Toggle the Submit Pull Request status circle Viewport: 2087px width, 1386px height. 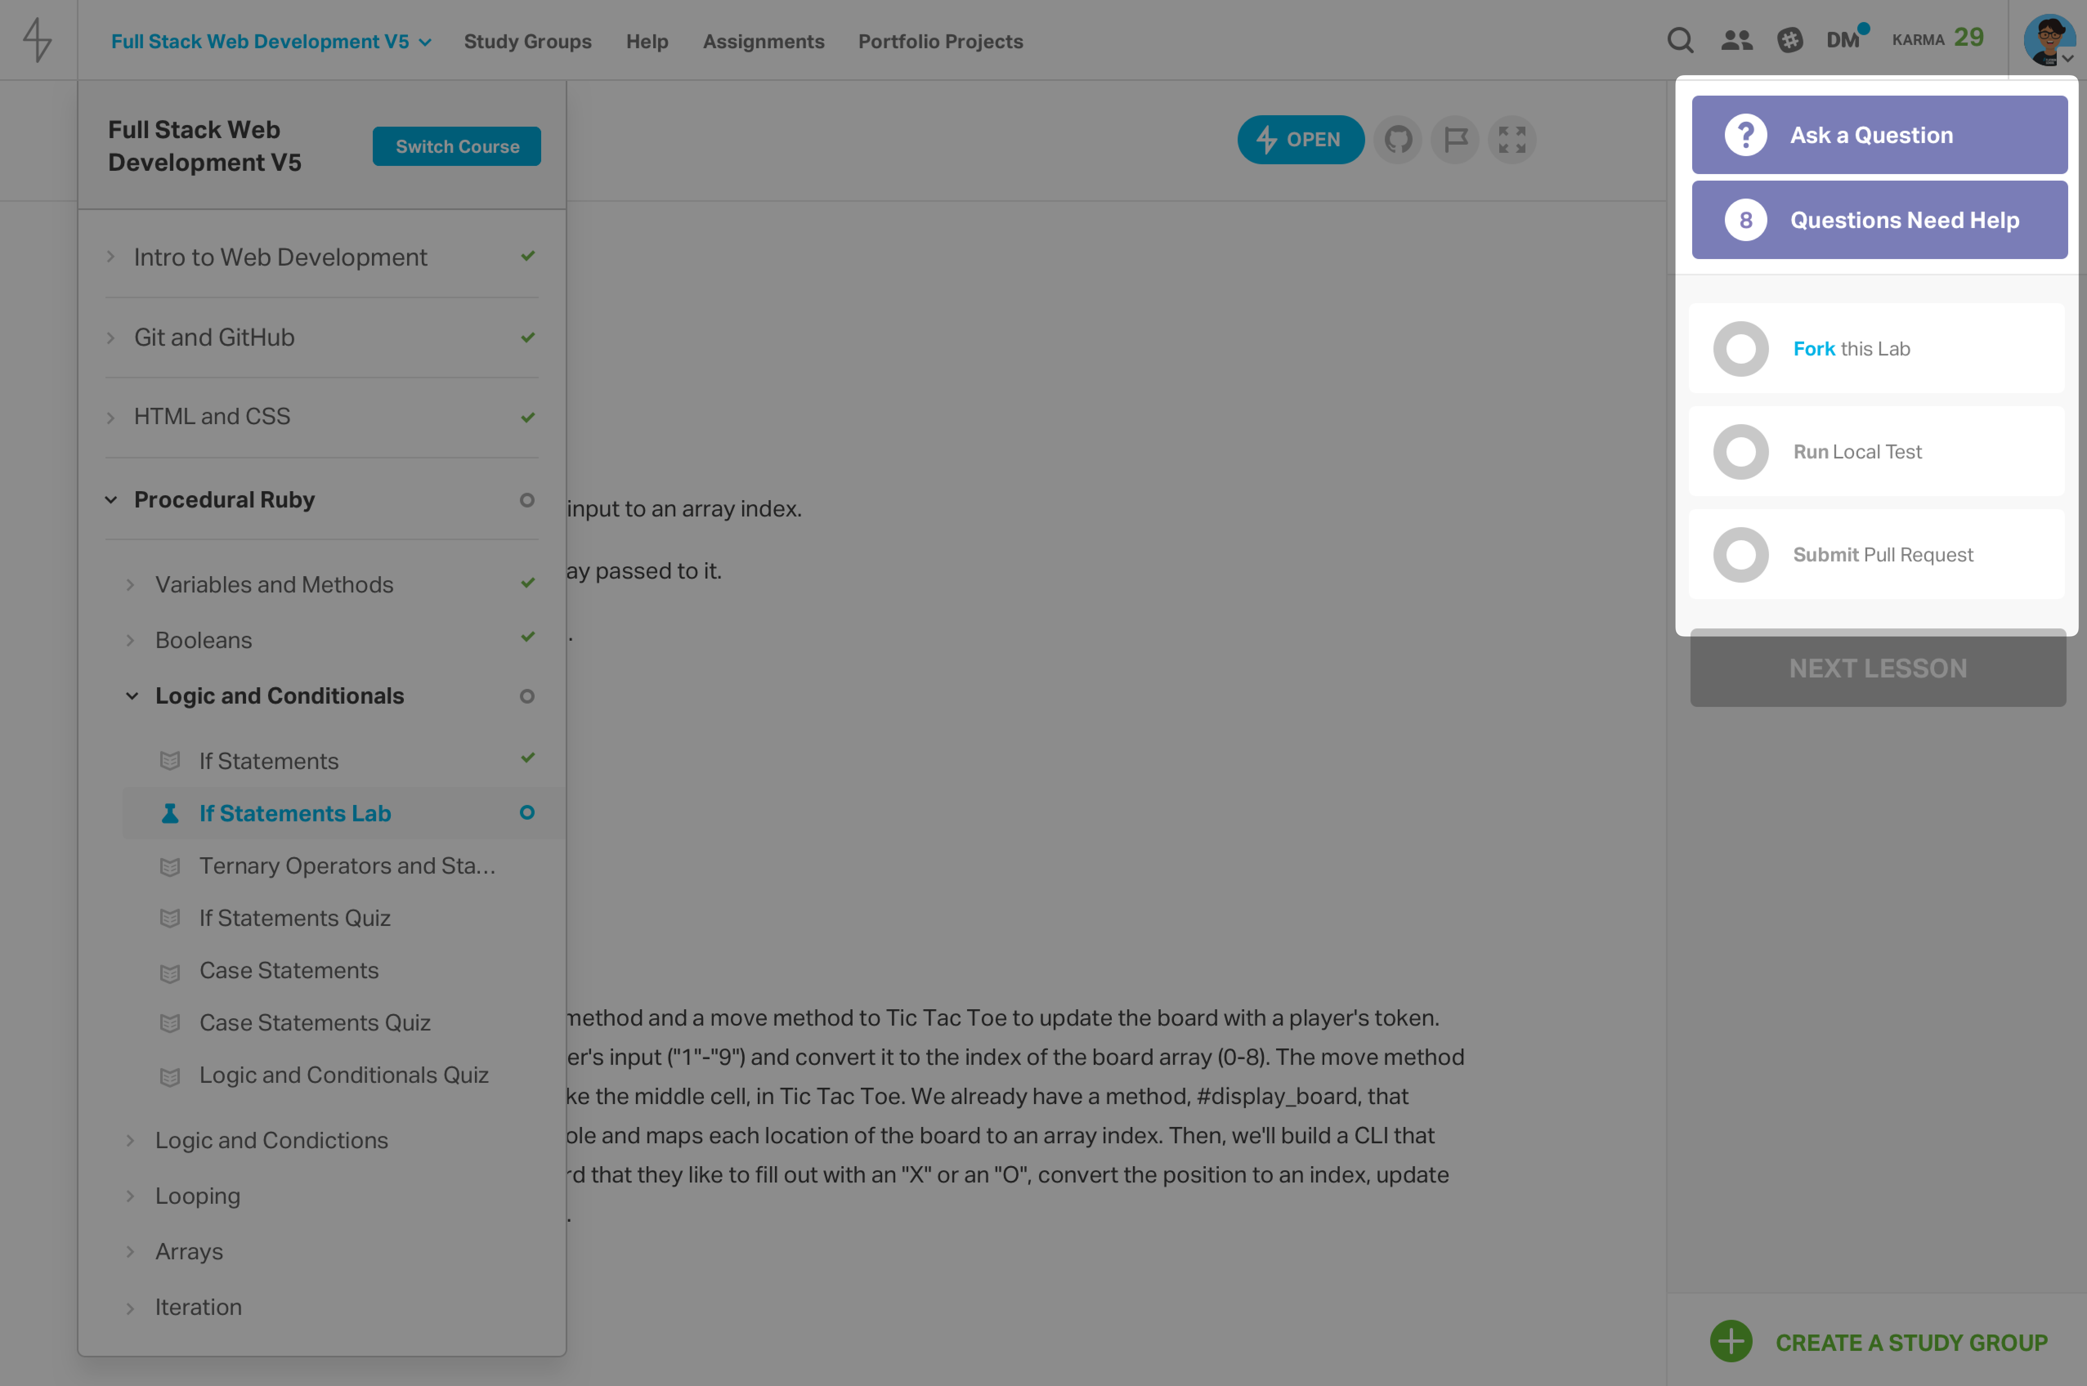click(1740, 555)
